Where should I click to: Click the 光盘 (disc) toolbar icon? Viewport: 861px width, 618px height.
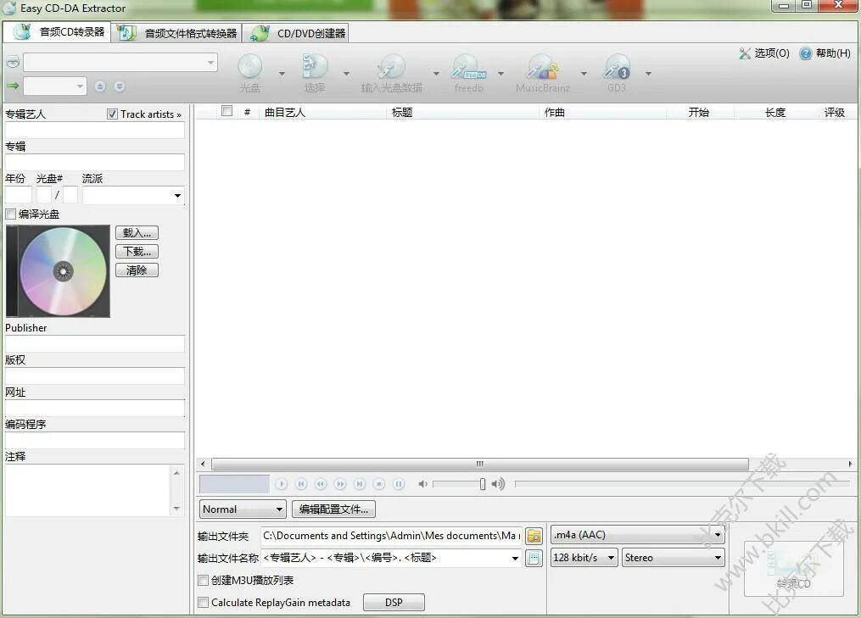click(x=249, y=68)
